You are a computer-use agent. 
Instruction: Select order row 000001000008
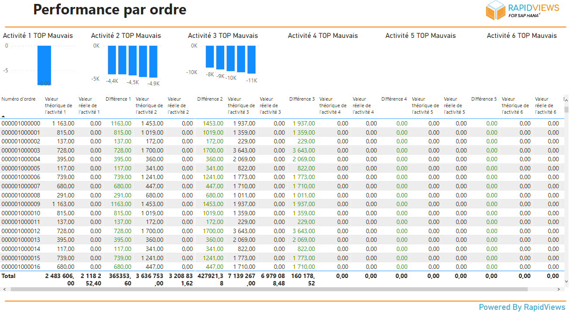[282, 195]
